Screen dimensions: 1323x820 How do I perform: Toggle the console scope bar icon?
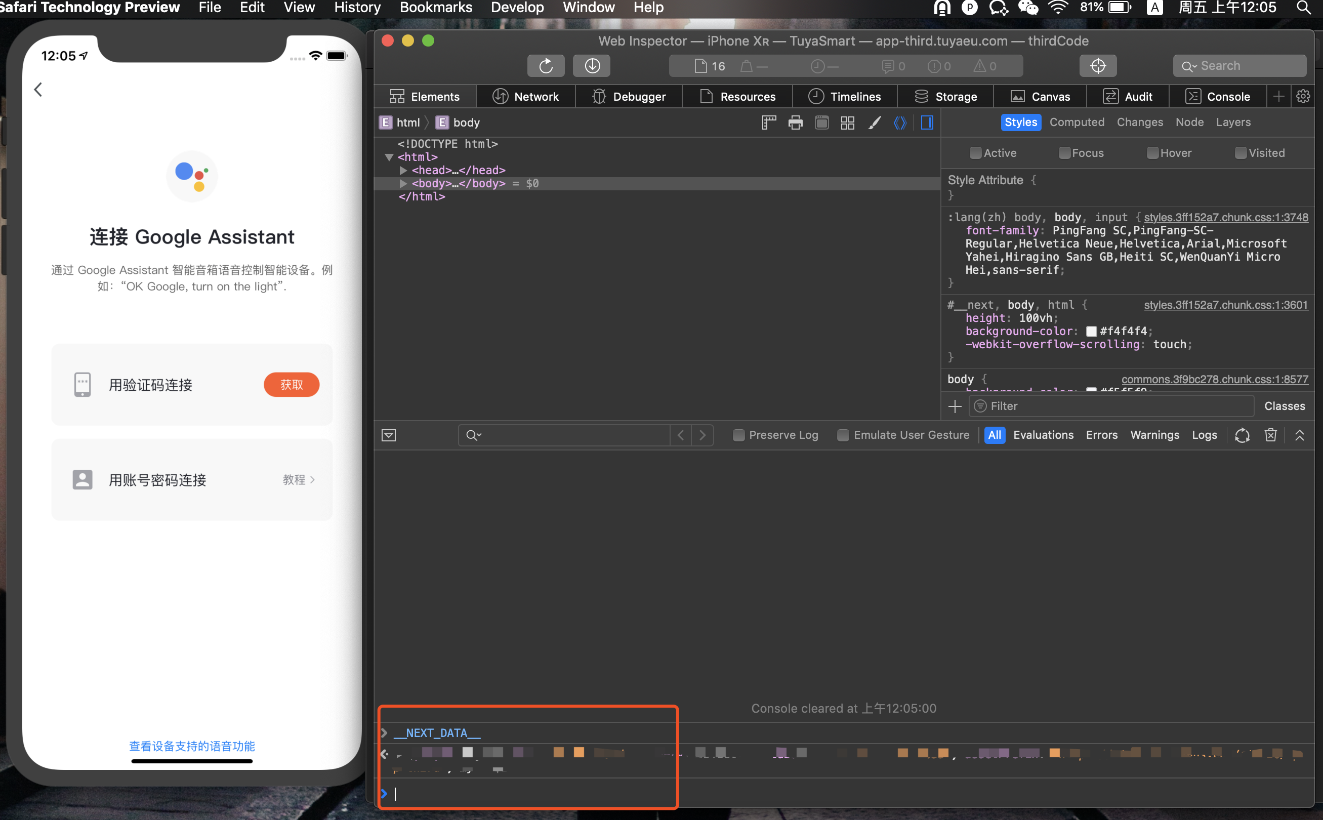pyautogui.click(x=389, y=435)
